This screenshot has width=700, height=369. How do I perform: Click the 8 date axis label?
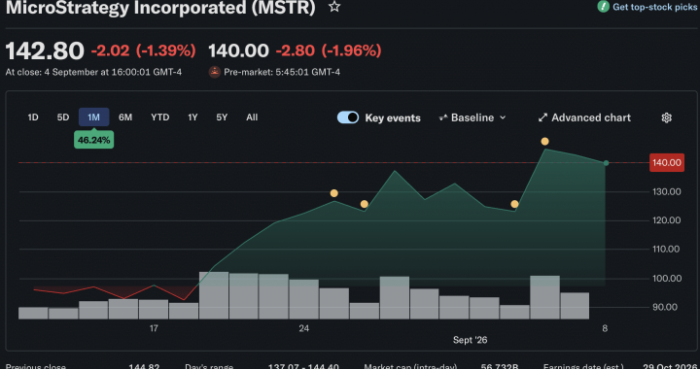tap(605, 329)
